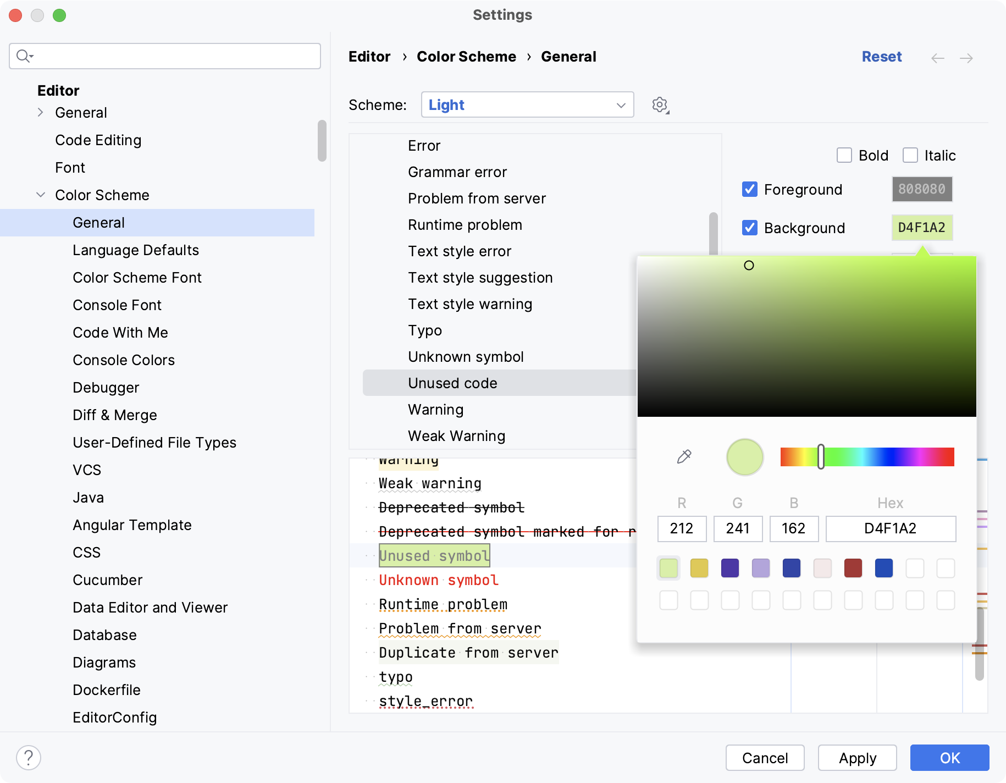Navigate forward with the right arrow
The image size is (1006, 783).
click(966, 58)
